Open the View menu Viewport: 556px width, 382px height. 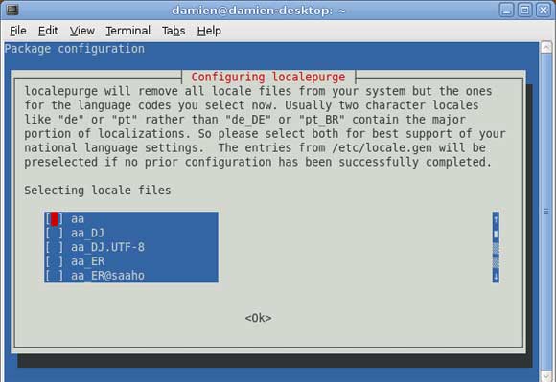pos(81,31)
